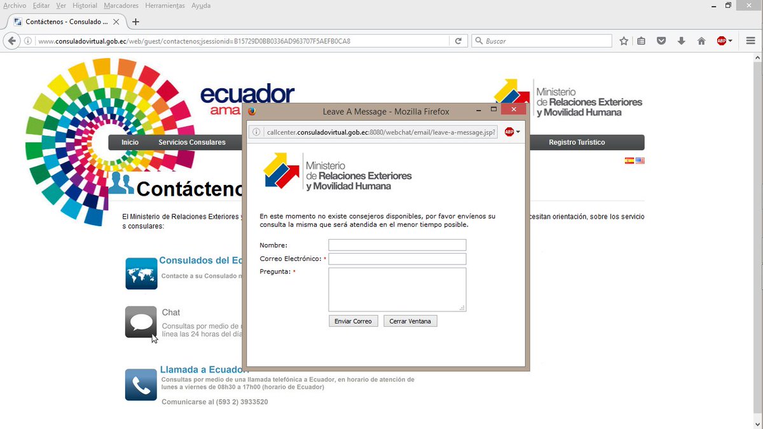The width and height of the screenshot is (763, 429).
Task: Open Inicio in site navigation bar
Action: tap(130, 142)
